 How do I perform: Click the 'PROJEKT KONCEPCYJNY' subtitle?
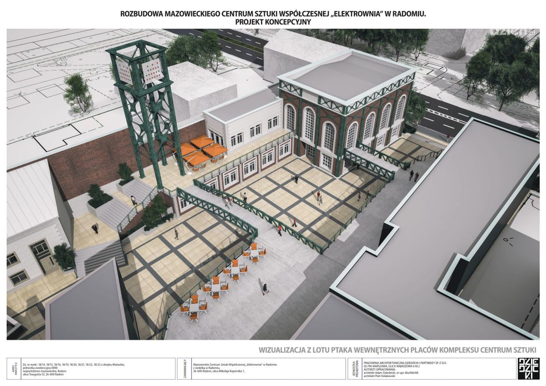click(273, 22)
